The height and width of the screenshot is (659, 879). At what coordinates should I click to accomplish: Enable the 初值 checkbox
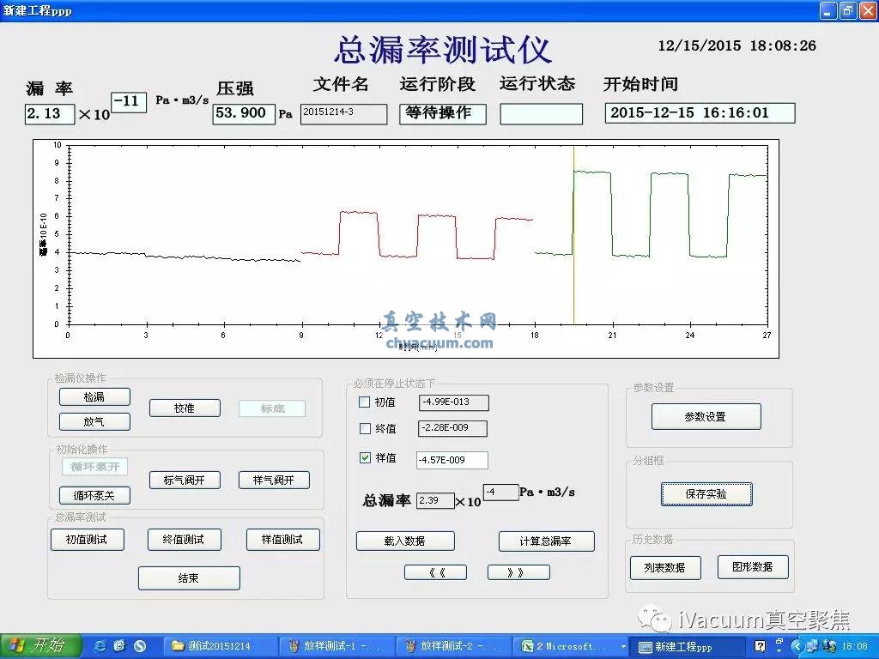tap(364, 402)
